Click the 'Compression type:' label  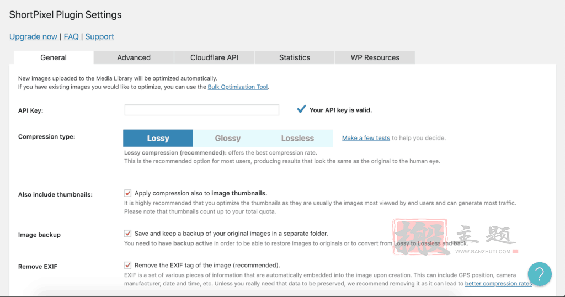pos(46,136)
